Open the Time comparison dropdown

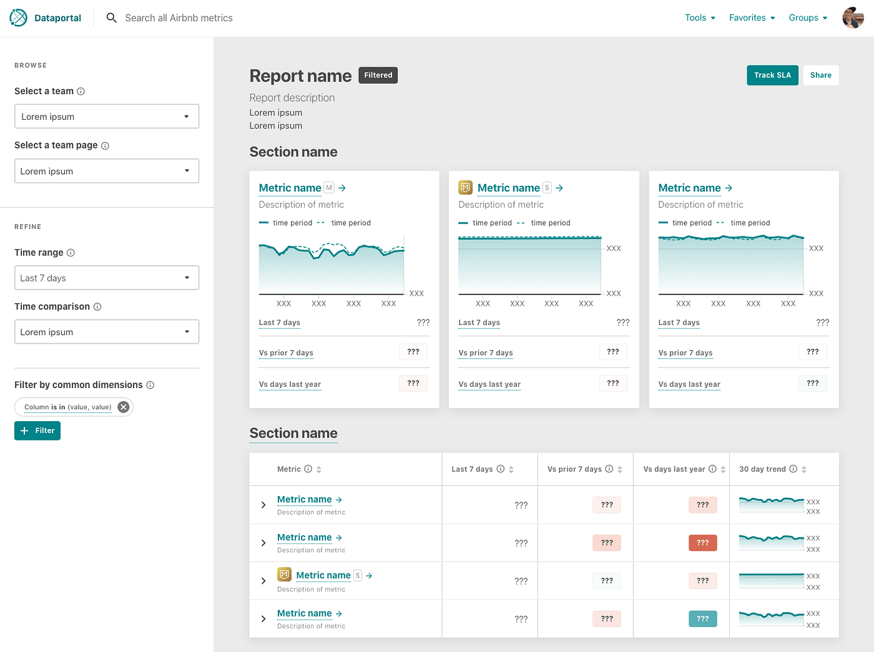tap(107, 332)
